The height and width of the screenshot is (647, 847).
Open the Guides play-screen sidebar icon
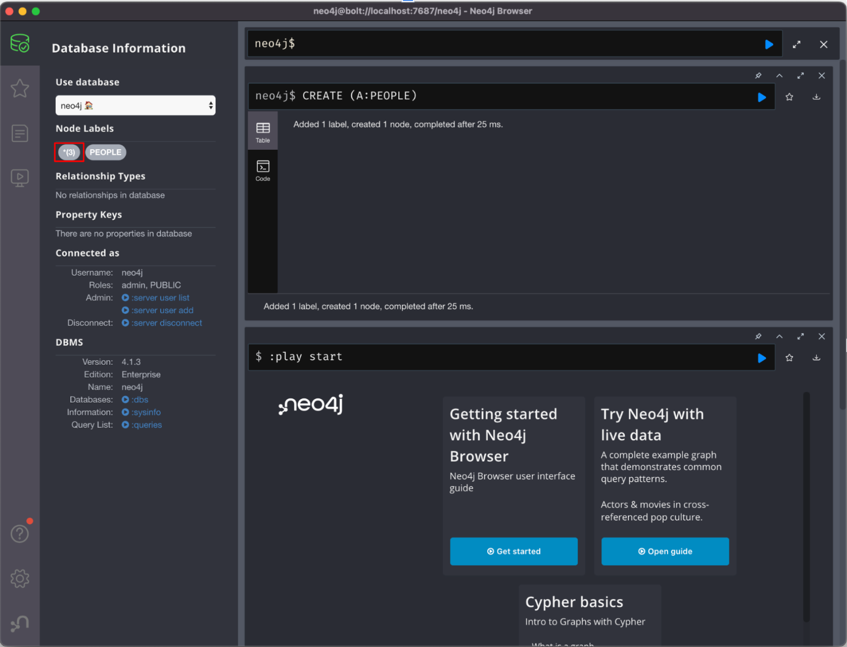[20, 178]
